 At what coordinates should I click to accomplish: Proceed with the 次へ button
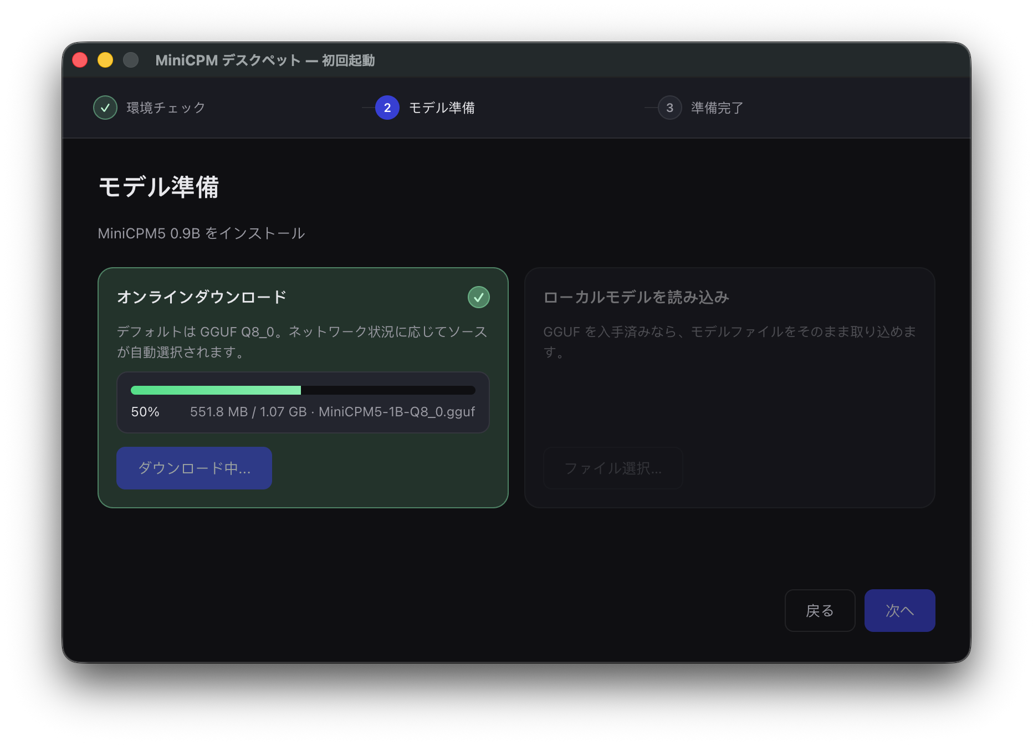click(899, 610)
